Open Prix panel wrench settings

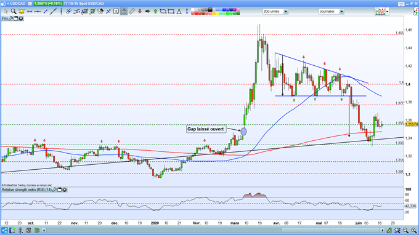pos(10,18)
